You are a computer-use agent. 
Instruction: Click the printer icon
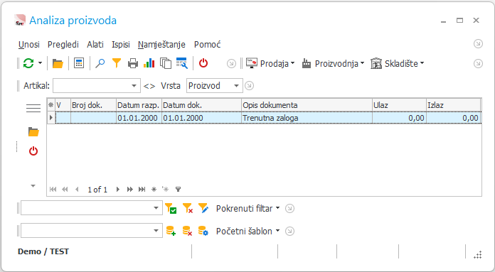[133, 64]
